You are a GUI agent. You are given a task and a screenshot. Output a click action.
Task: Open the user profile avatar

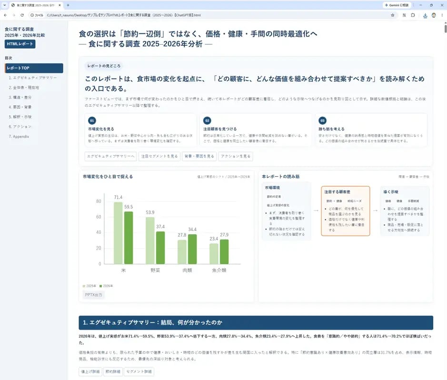pyautogui.click(x=434, y=15)
